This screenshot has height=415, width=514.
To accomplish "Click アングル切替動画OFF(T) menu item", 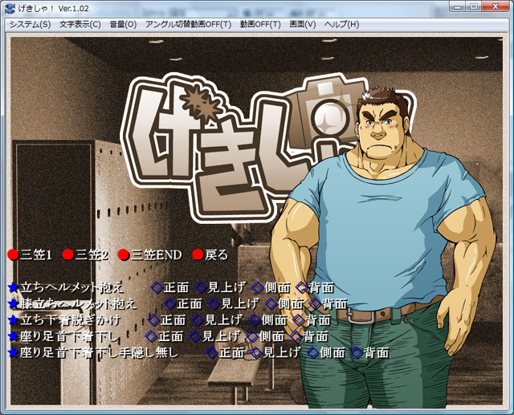I will pos(189,25).
